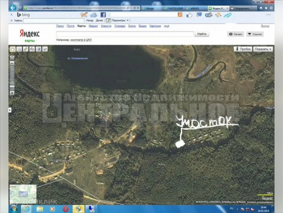Screen dimensions: 283x213
Task: Click the Яндекс logo
Action: pos(29,33)
